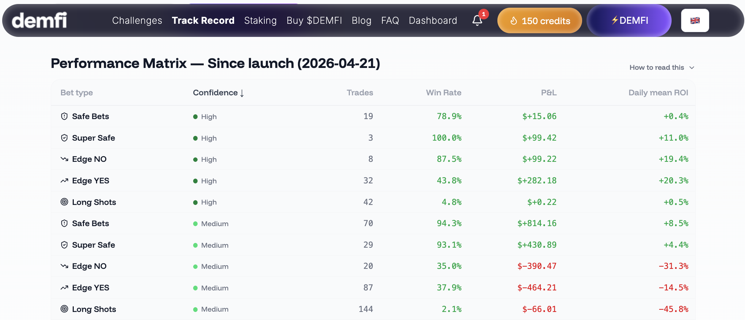Click the Win Rate column header
The width and height of the screenshot is (745, 320).
coord(443,93)
